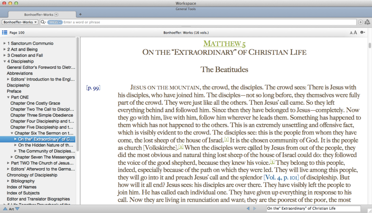Open the search magnifier options
372x213 pixels.
tap(43, 22)
